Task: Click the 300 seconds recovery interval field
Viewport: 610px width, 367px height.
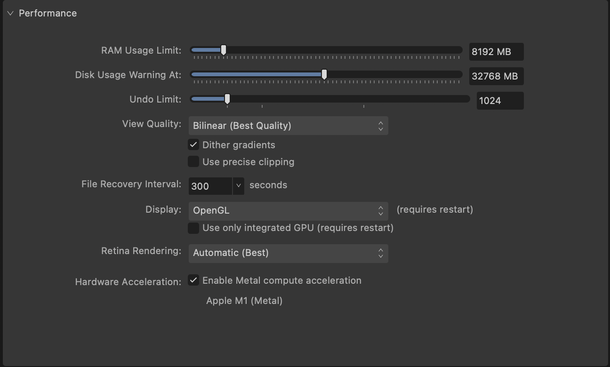Action: coord(209,186)
